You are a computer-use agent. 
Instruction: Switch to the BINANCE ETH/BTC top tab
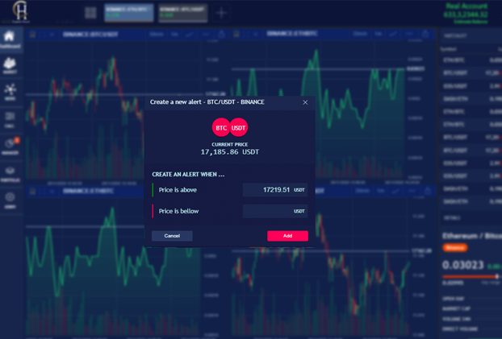[126, 12]
